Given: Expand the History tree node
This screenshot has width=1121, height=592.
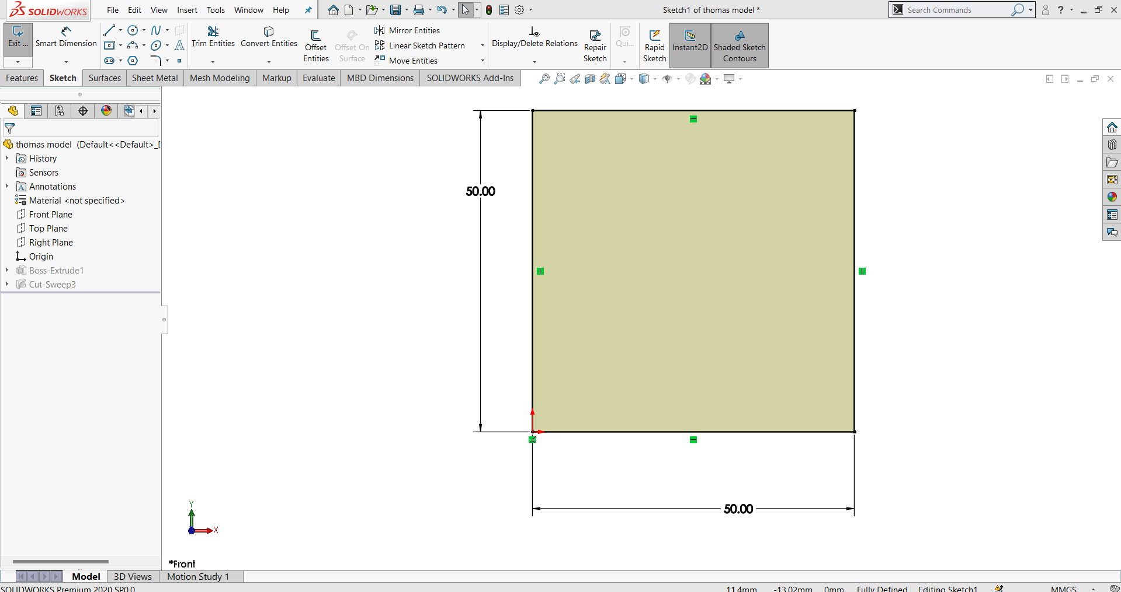Looking at the screenshot, I should pos(7,159).
